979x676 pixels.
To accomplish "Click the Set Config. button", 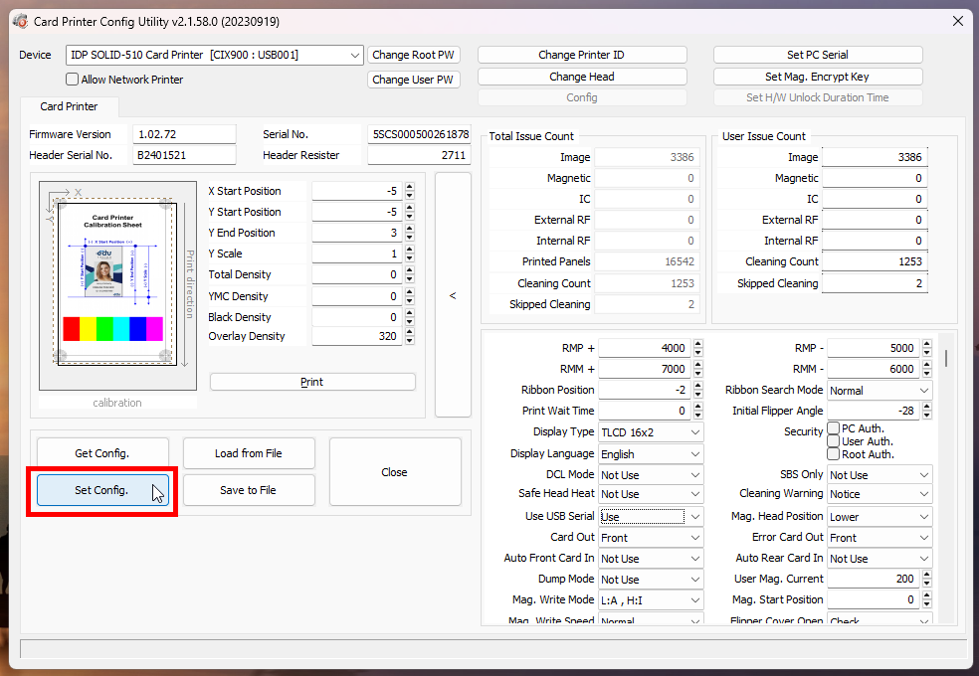I will [102, 490].
